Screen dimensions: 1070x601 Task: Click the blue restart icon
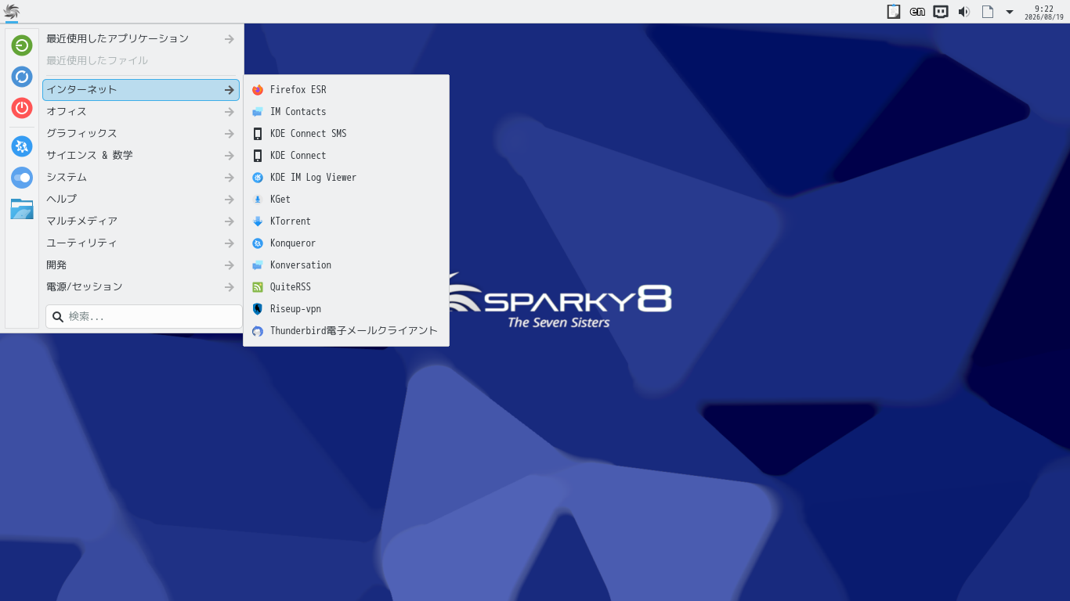[22, 77]
